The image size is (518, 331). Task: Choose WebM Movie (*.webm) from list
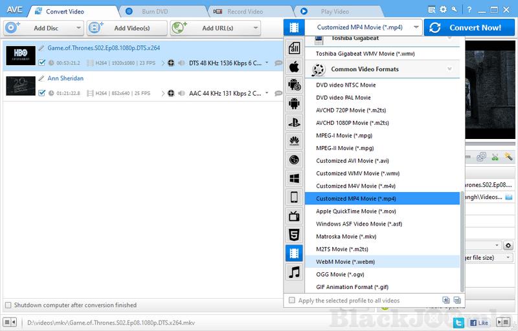tap(345, 262)
